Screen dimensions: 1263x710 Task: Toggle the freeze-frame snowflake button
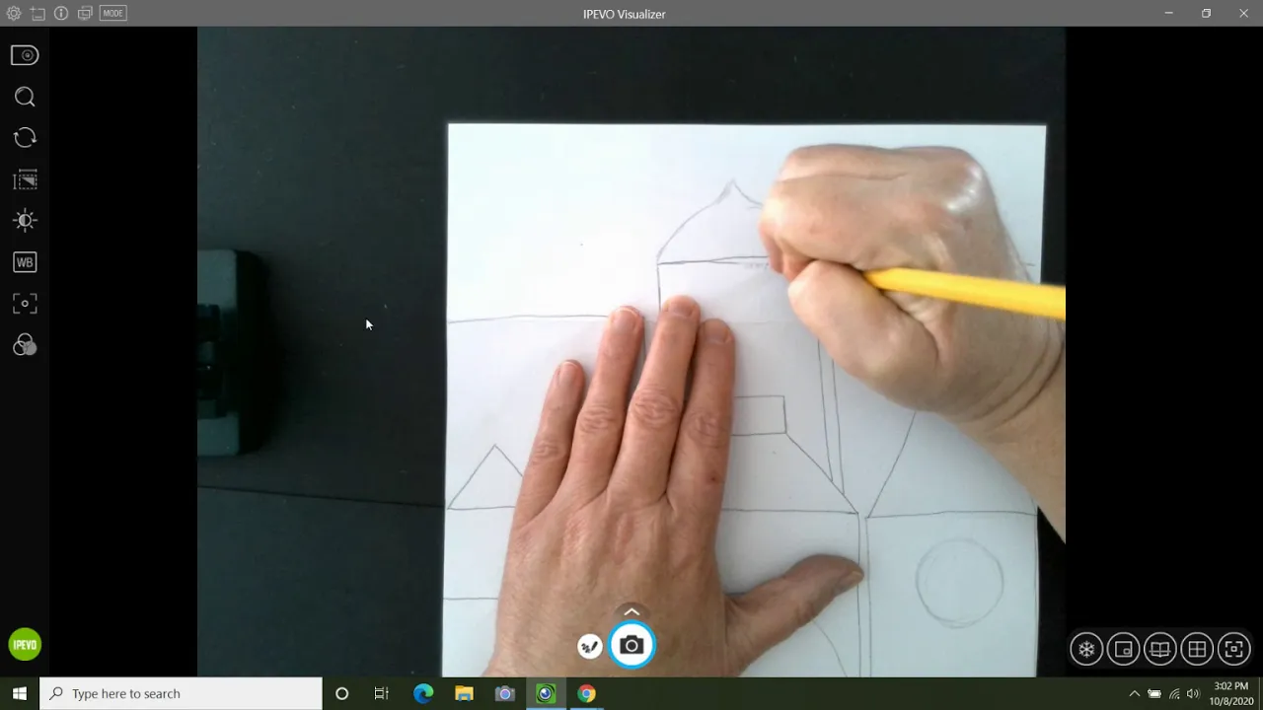1086,649
